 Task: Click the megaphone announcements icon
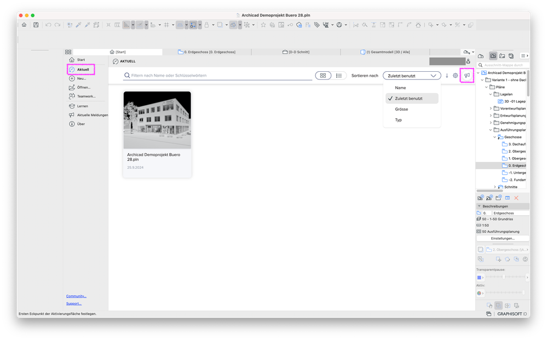point(467,76)
